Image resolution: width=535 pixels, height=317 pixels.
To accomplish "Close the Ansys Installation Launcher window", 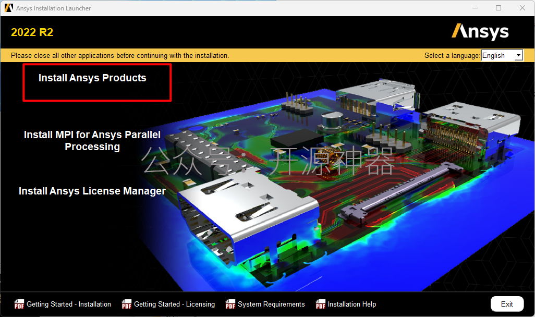I will click(522, 8).
